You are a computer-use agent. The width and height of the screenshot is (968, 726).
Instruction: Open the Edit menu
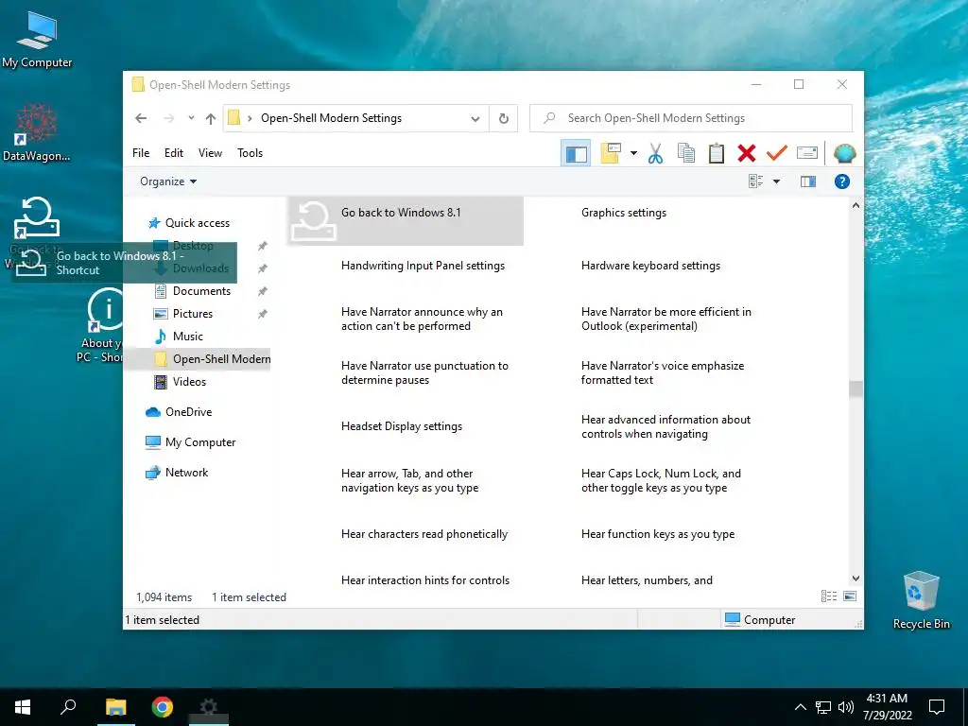pyautogui.click(x=174, y=153)
